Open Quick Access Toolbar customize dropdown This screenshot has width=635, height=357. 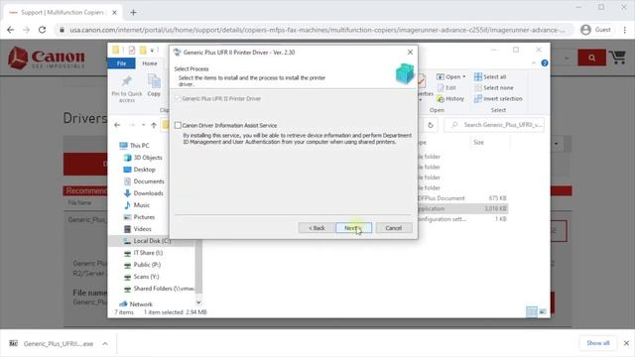[x=152, y=51]
